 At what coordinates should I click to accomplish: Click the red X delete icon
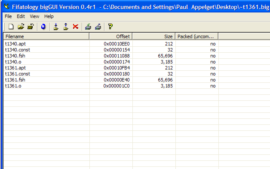[x=76, y=27]
